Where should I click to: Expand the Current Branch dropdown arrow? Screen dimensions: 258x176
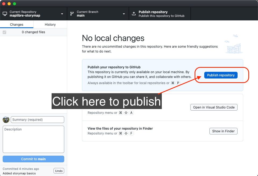click(x=124, y=14)
